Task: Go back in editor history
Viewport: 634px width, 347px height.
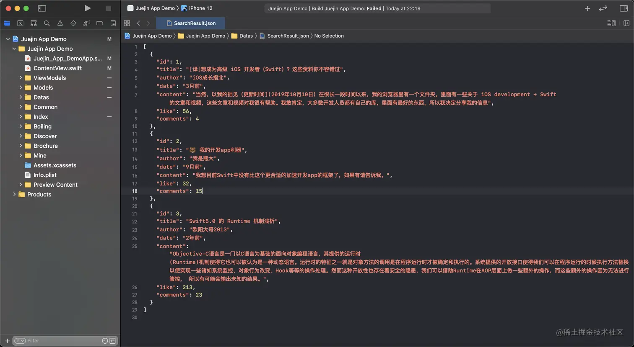Action: pos(138,23)
